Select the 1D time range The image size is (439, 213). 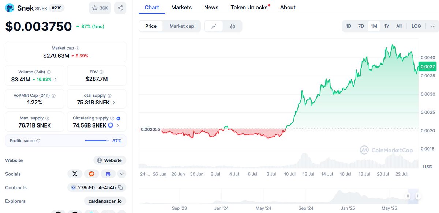[349, 26]
